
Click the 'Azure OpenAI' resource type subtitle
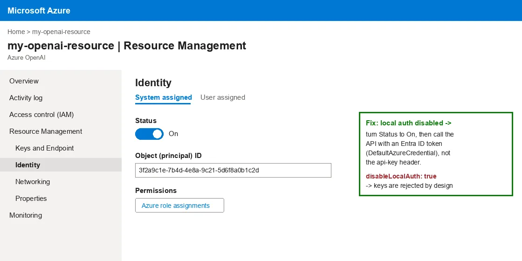click(26, 58)
